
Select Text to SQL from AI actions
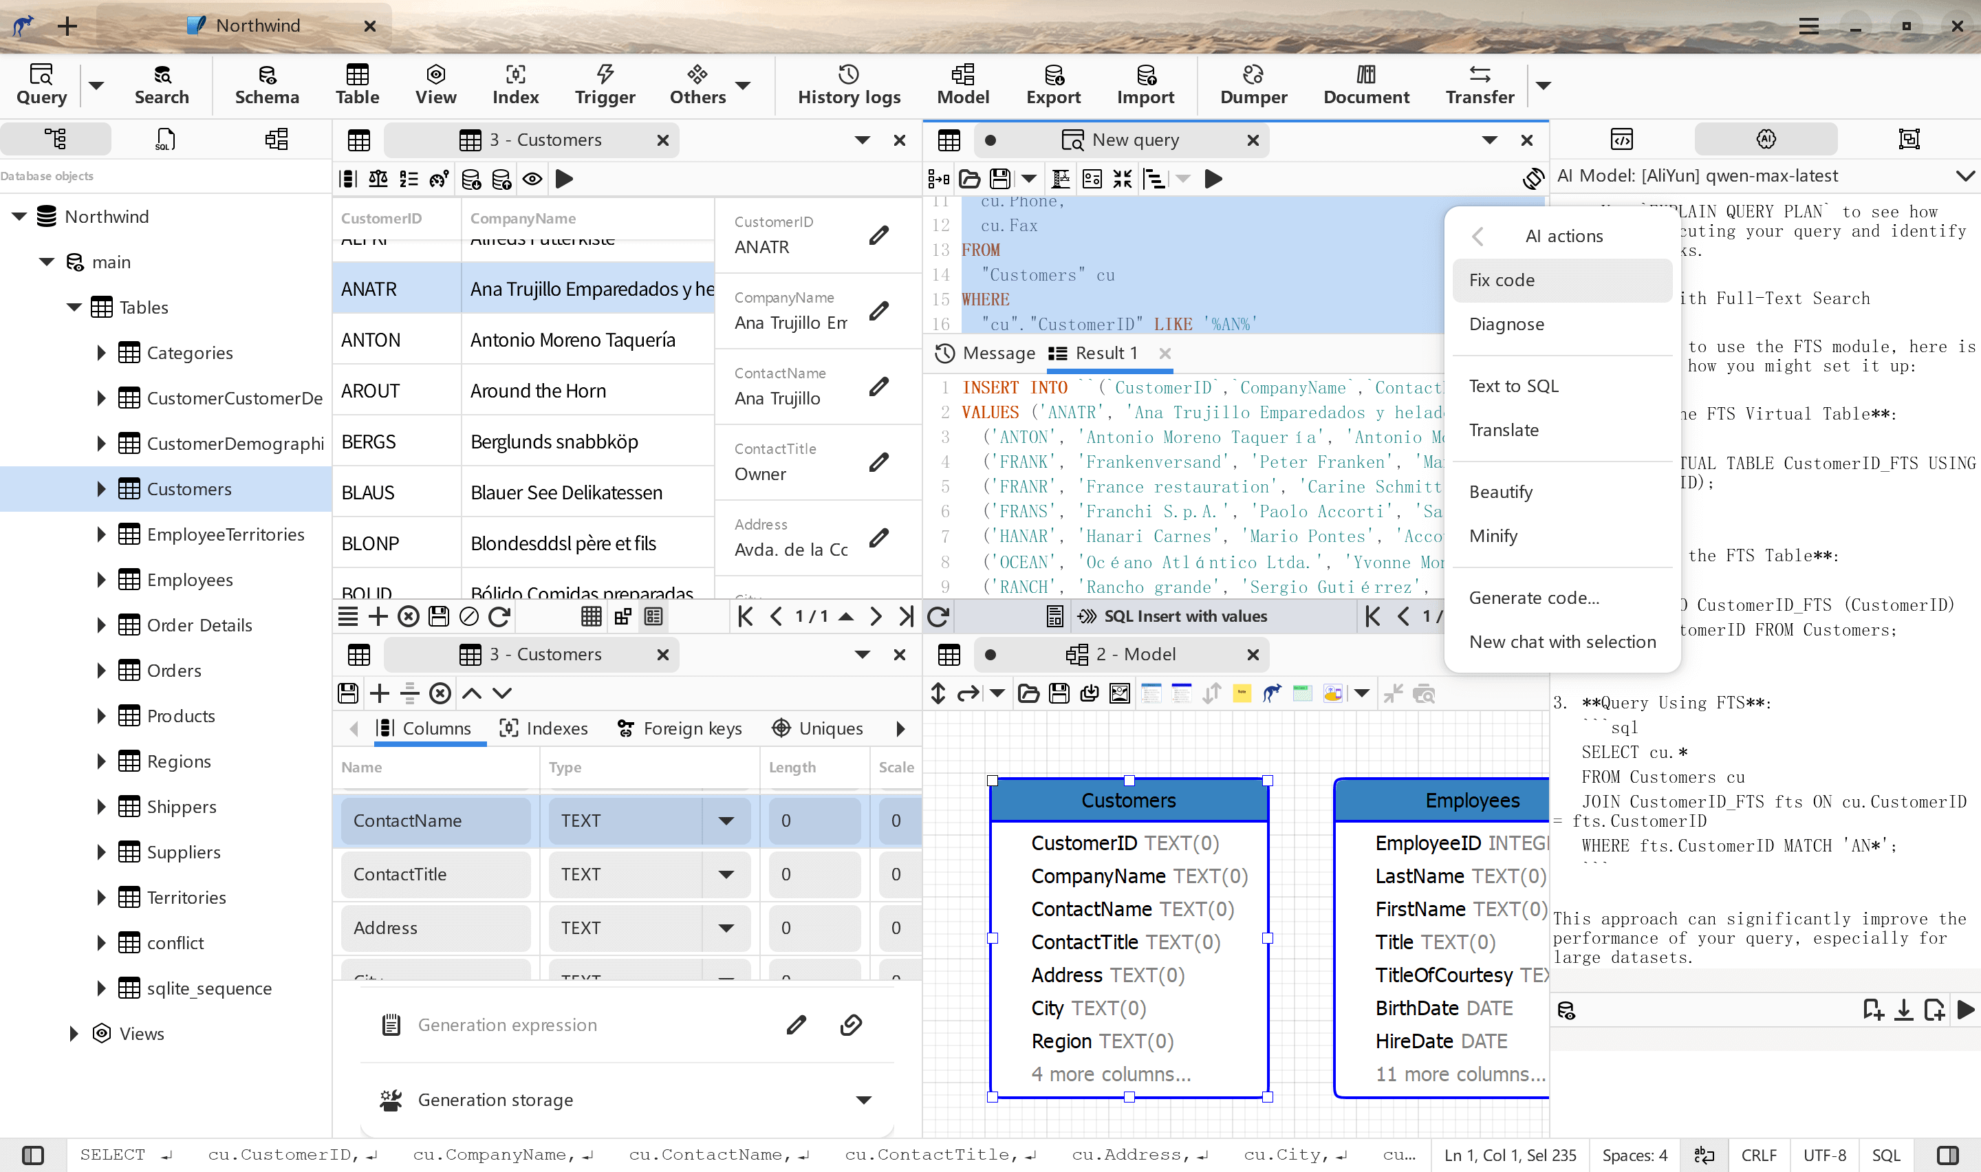[1513, 385]
